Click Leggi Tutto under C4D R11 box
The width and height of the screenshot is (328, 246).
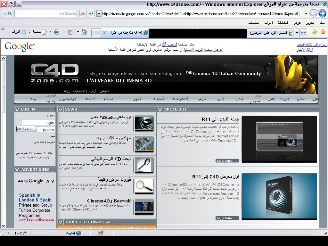point(227,218)
